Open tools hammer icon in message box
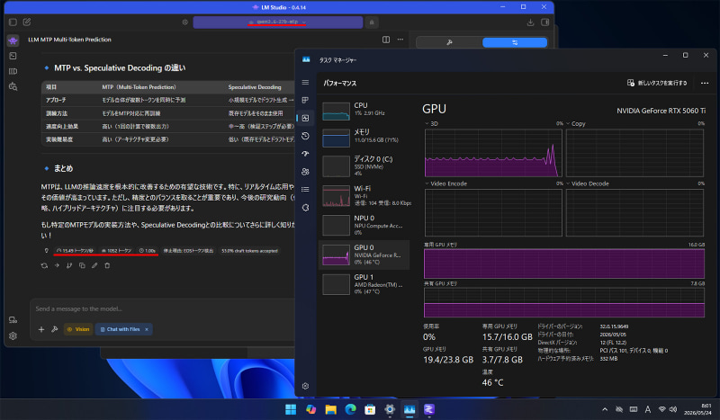 (x=55, y=329)
